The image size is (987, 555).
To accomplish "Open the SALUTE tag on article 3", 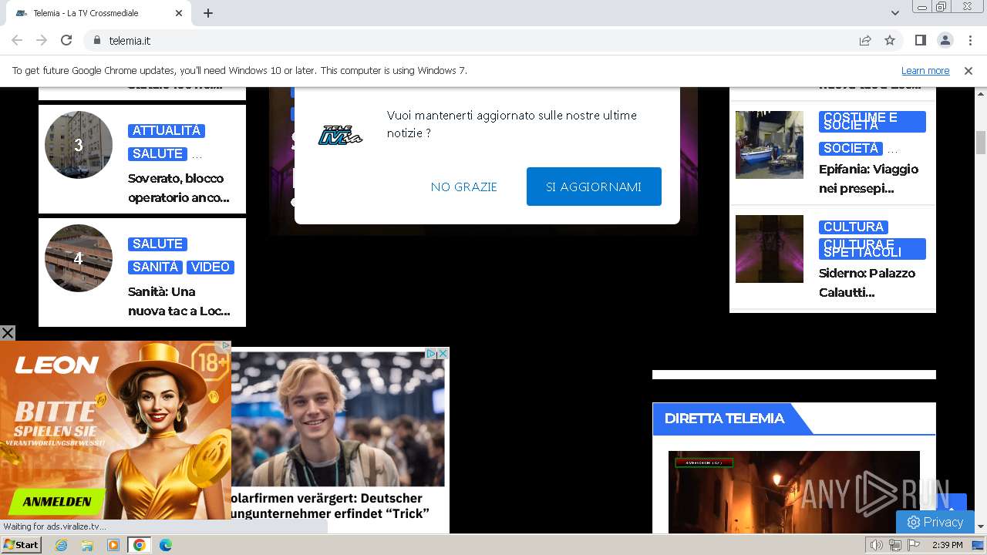I will pos(157,153).
